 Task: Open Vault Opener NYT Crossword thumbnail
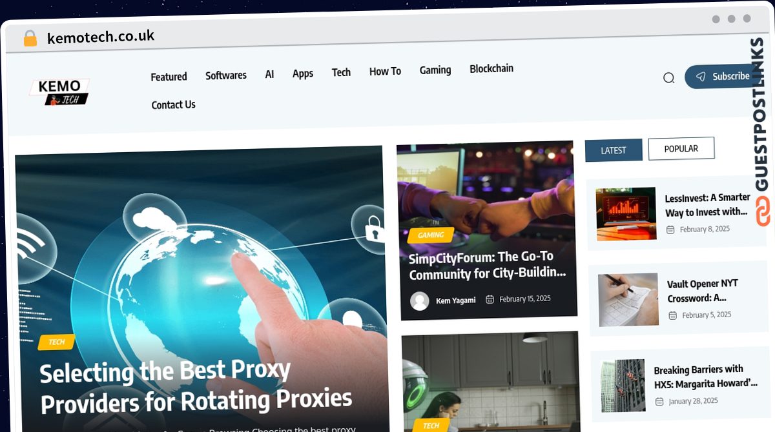[628, 300]
